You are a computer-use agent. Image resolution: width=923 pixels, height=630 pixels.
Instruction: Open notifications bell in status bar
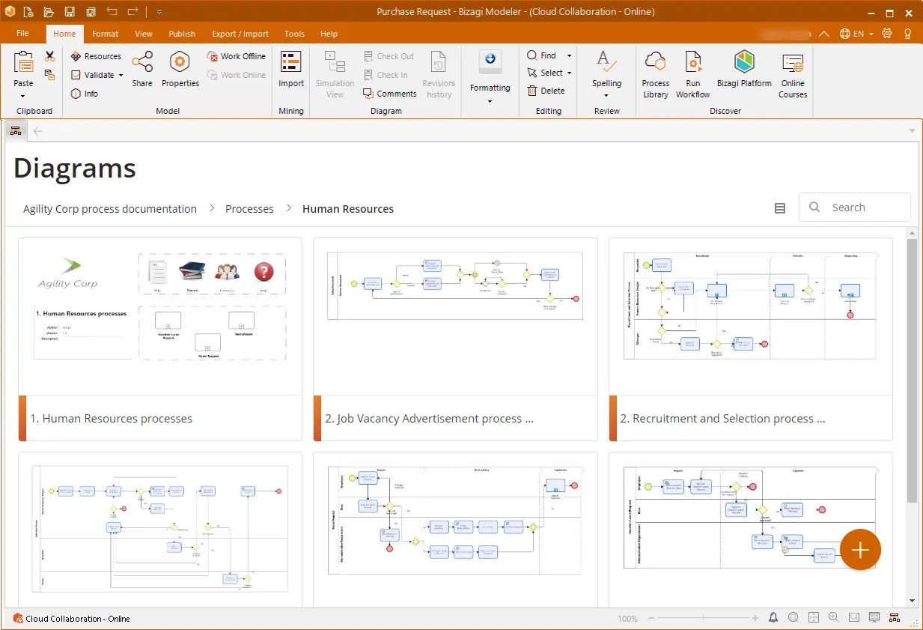(773, 618)
